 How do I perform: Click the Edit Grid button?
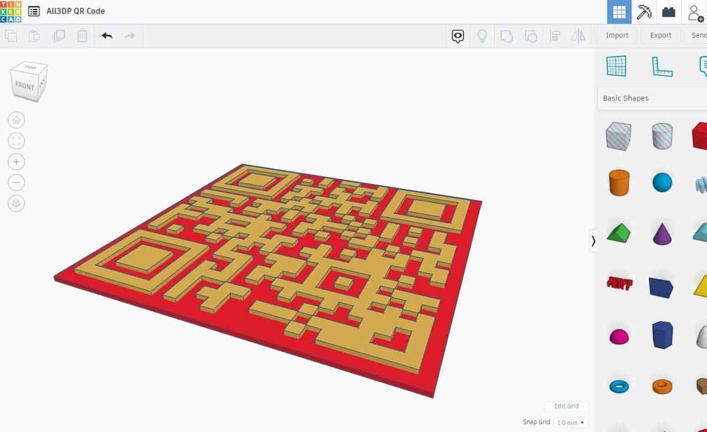pos(566,406)
